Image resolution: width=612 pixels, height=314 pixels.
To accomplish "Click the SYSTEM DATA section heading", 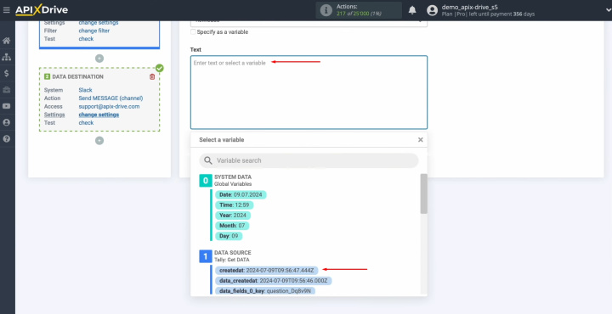I will click(233, 177).
